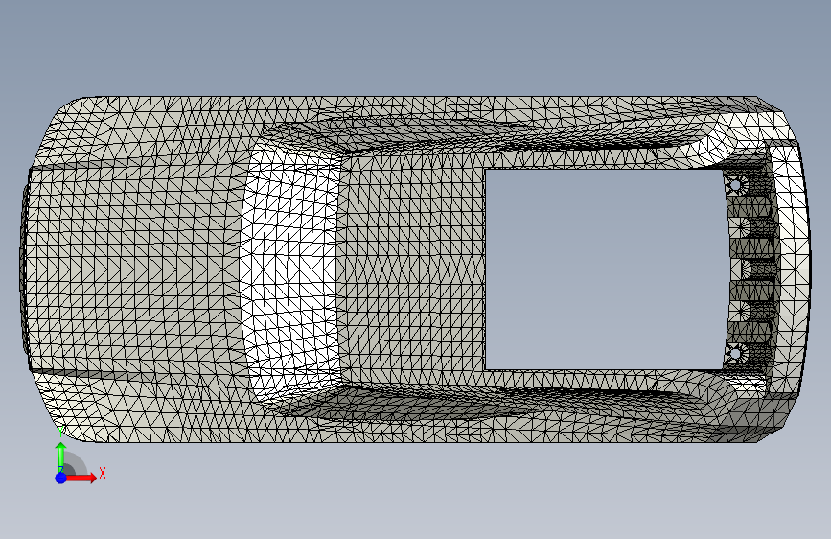Select the bright windshield surface of the mesh
Screen dimensions: 831x539
(289, 270)
